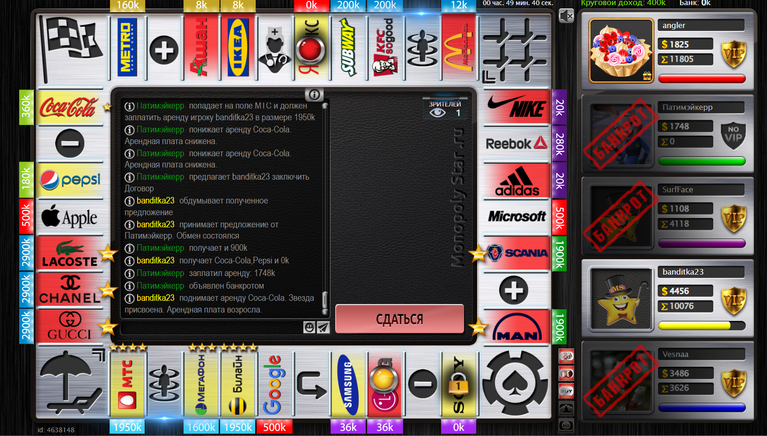Select the Reebok property tile
This screenshot has width=767, height=436.
(516, 143)
